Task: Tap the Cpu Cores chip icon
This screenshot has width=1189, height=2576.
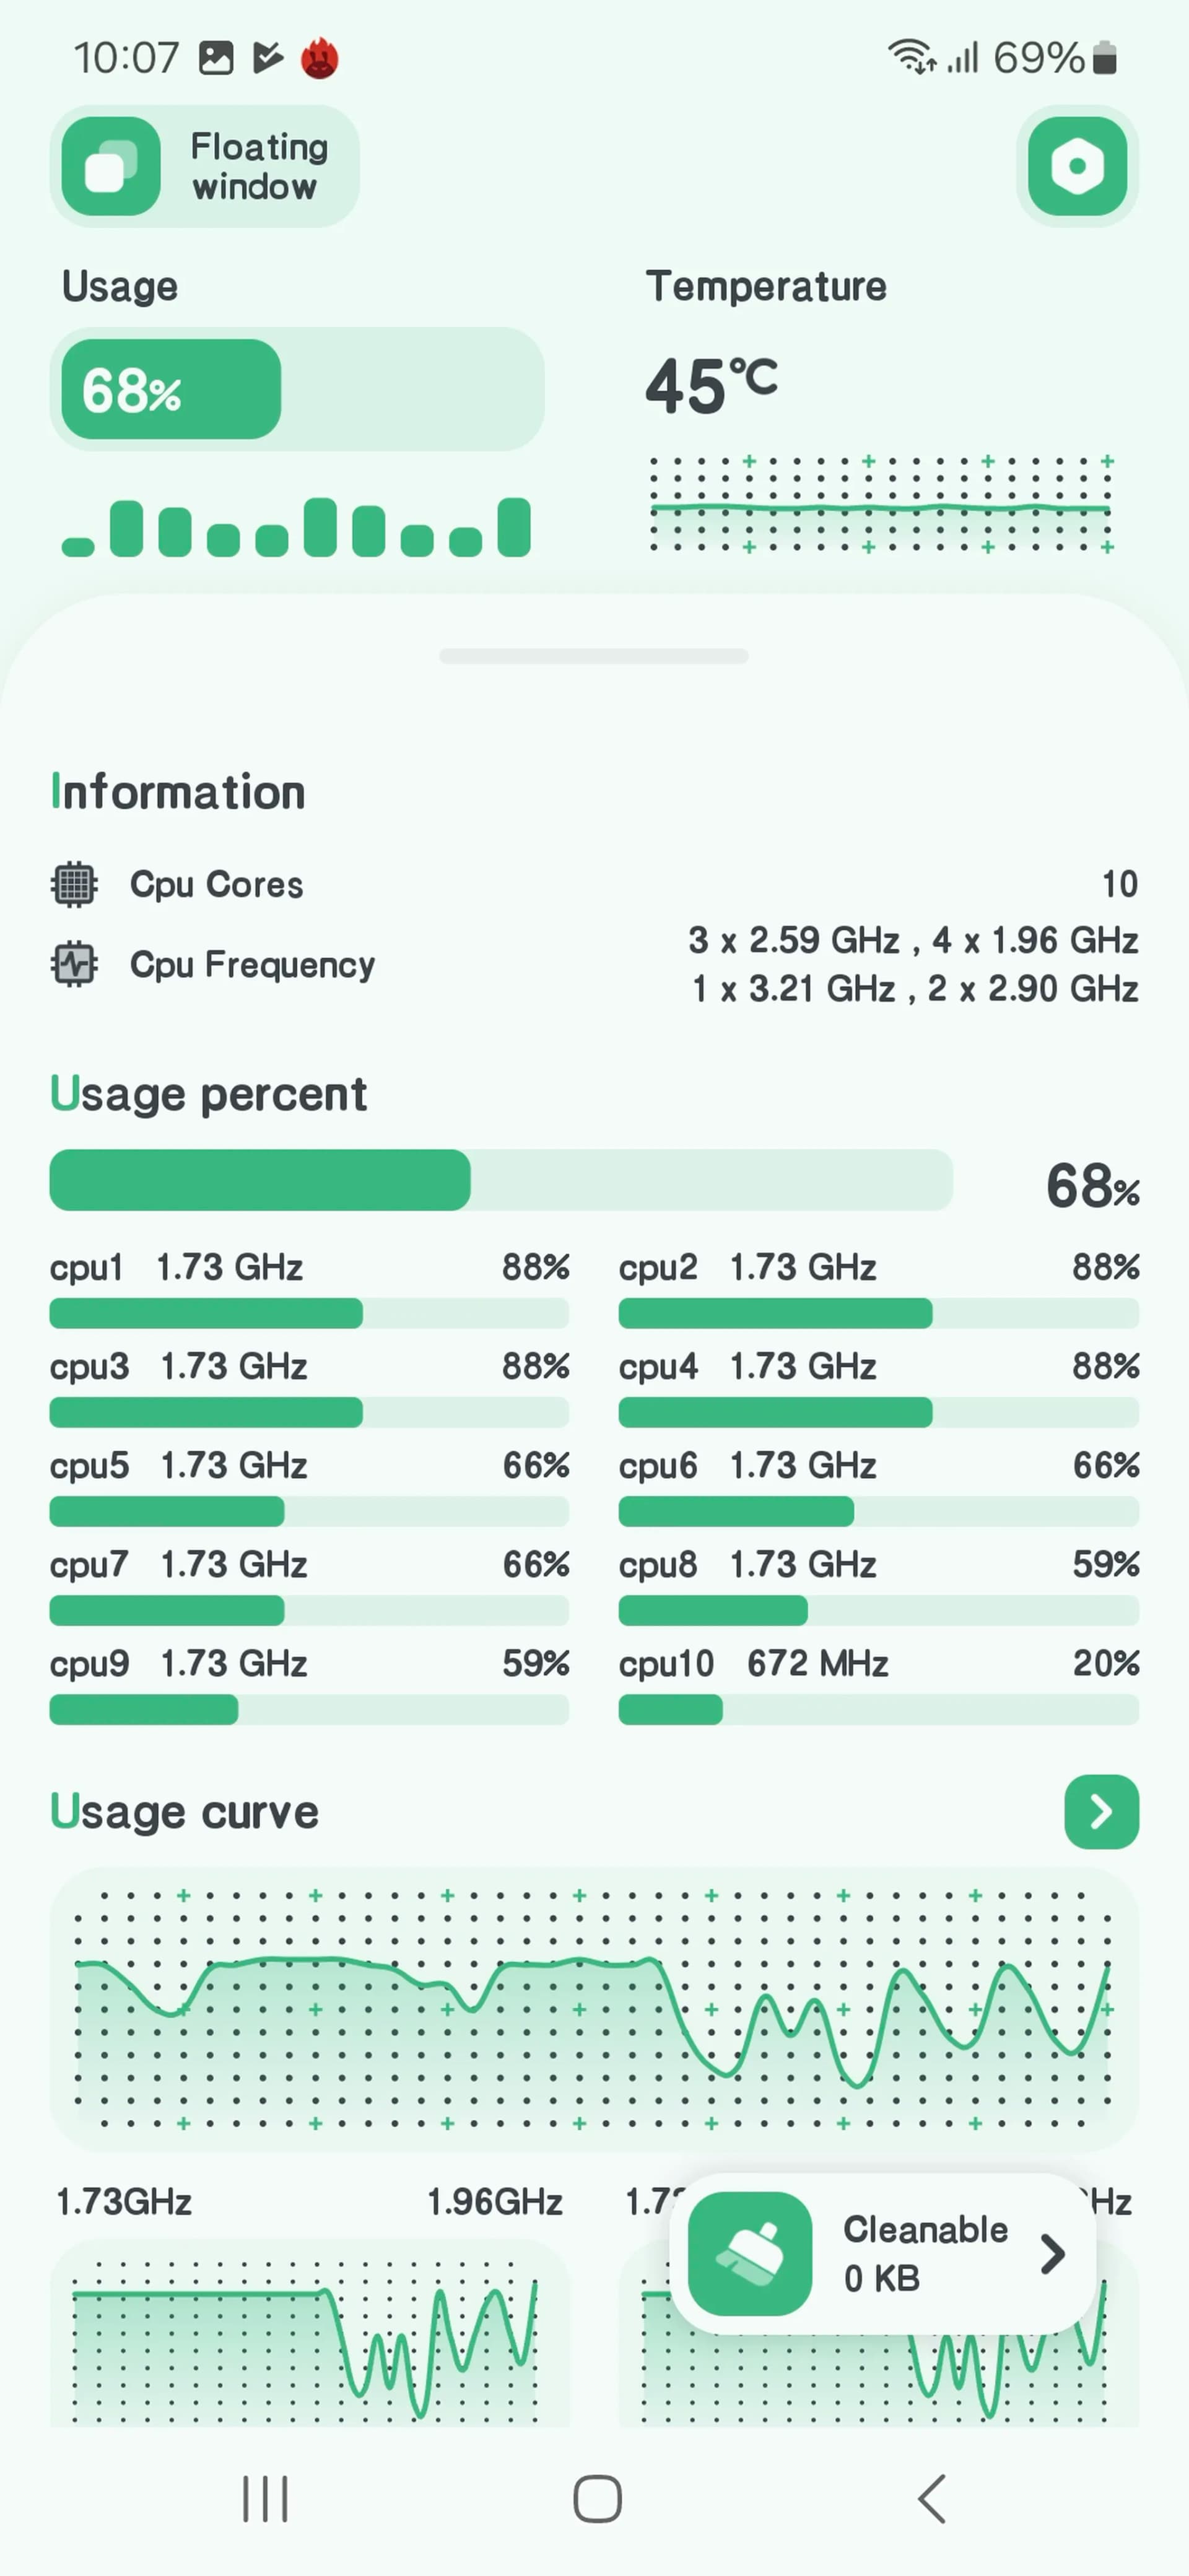Action: pos(75,884)
